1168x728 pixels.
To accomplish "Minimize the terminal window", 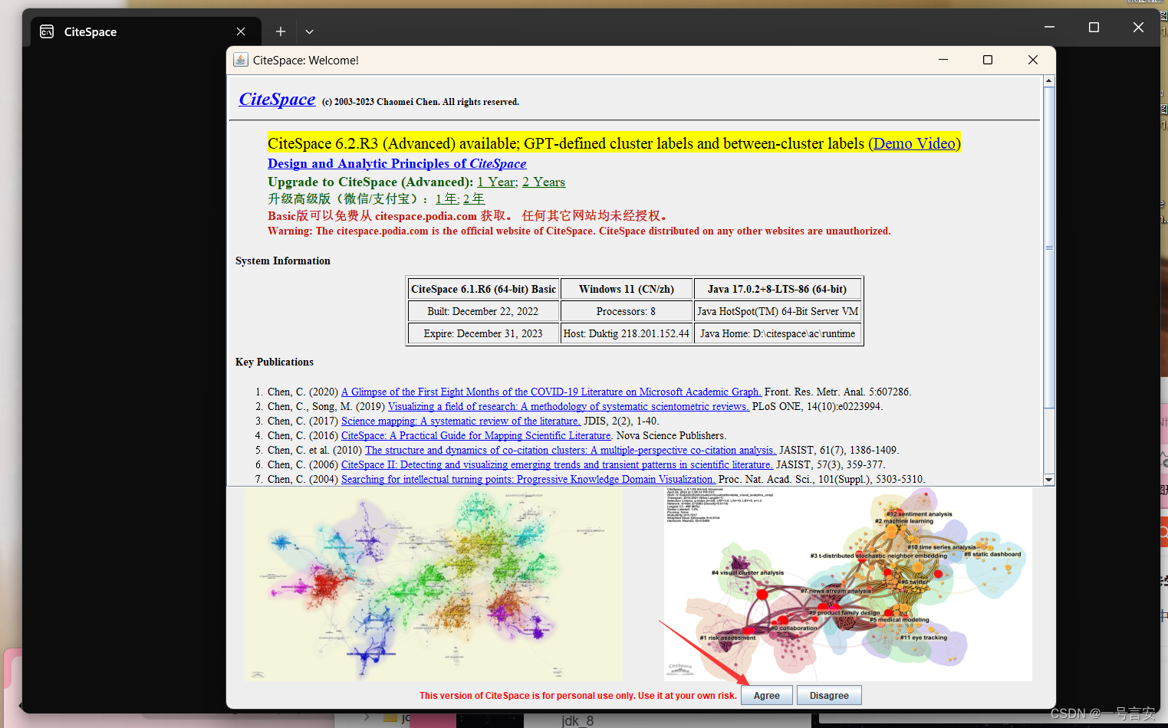I will click(1049, 27).
